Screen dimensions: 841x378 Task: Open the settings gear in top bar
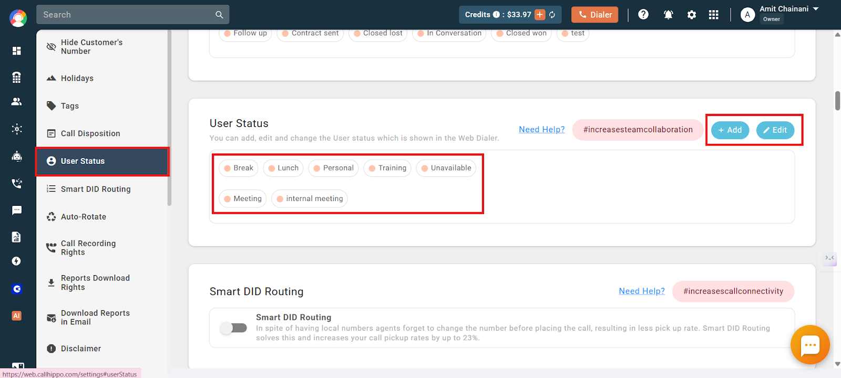tap(692, 15)
